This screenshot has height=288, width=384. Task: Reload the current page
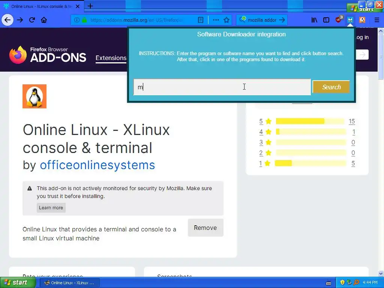click(32, 20)
